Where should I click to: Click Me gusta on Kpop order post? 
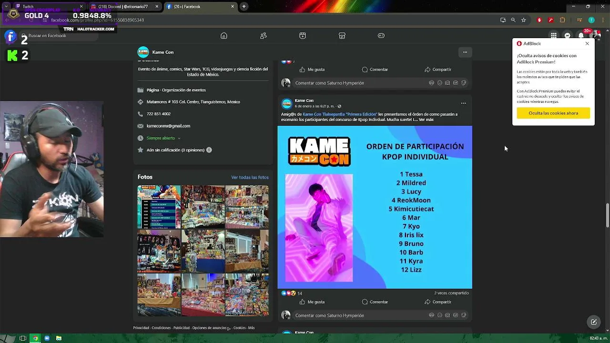[312, 302]
